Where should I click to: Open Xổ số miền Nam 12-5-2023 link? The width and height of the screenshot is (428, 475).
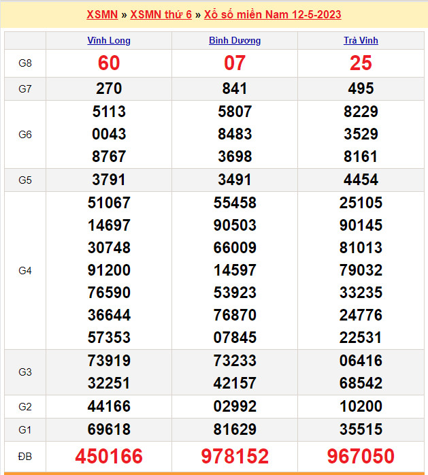[x=273, y=14]
